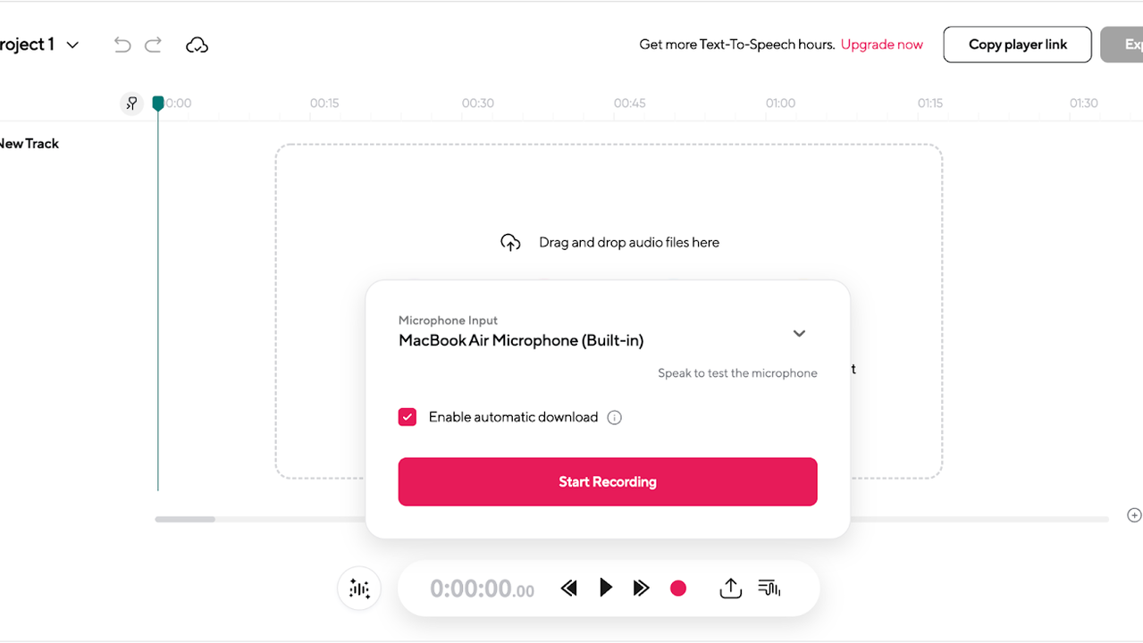Click the cloud sync status icon
Screen dimensions: 1143x643
point(197,45)
